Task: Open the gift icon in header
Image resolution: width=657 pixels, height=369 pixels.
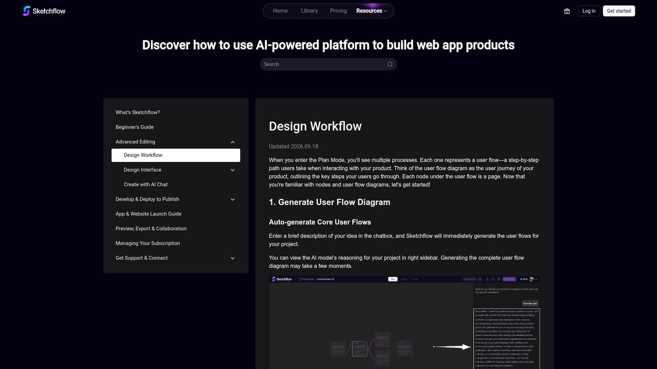Action: tap(567, 11)
